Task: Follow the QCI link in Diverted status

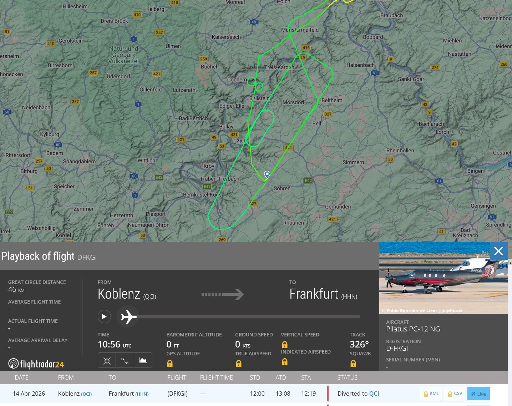Action: pos(374,394)
